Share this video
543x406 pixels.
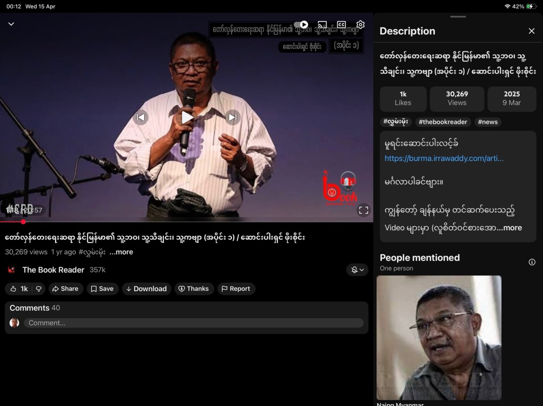pos(65,288)
